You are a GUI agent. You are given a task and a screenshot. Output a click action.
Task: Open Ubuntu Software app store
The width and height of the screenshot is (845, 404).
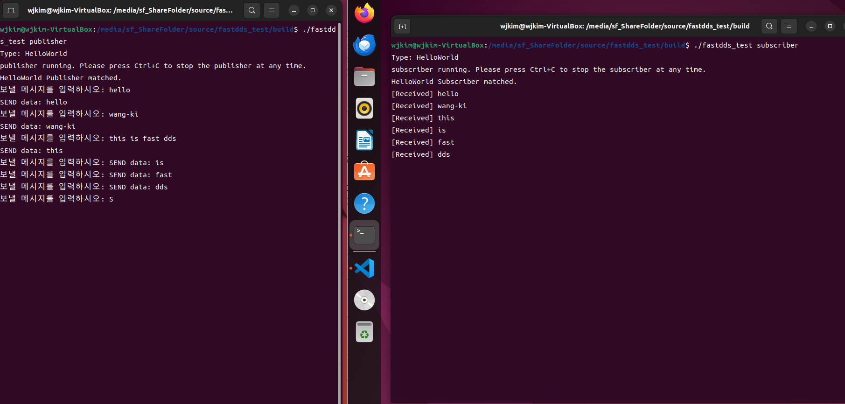364,172
